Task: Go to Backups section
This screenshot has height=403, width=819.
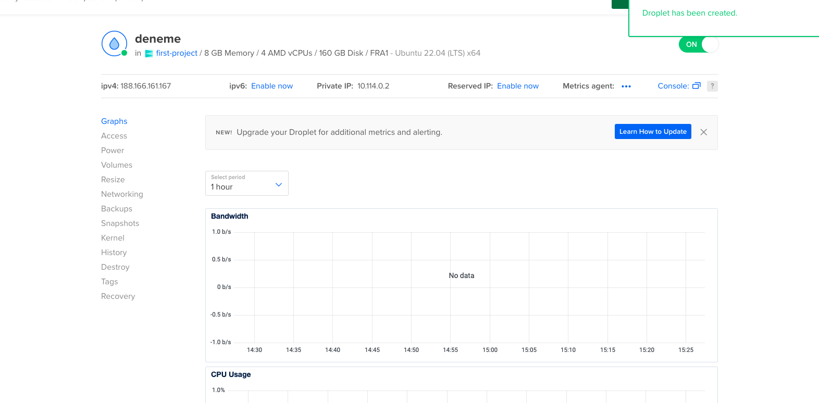Action: point(117,209)
